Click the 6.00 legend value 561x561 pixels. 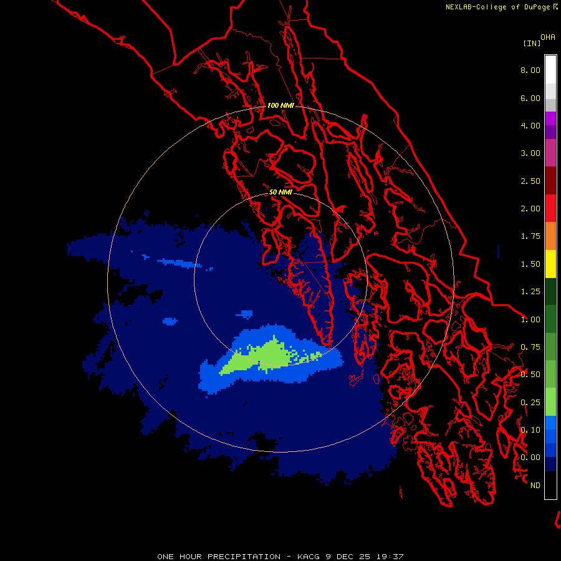coord(530,98)
